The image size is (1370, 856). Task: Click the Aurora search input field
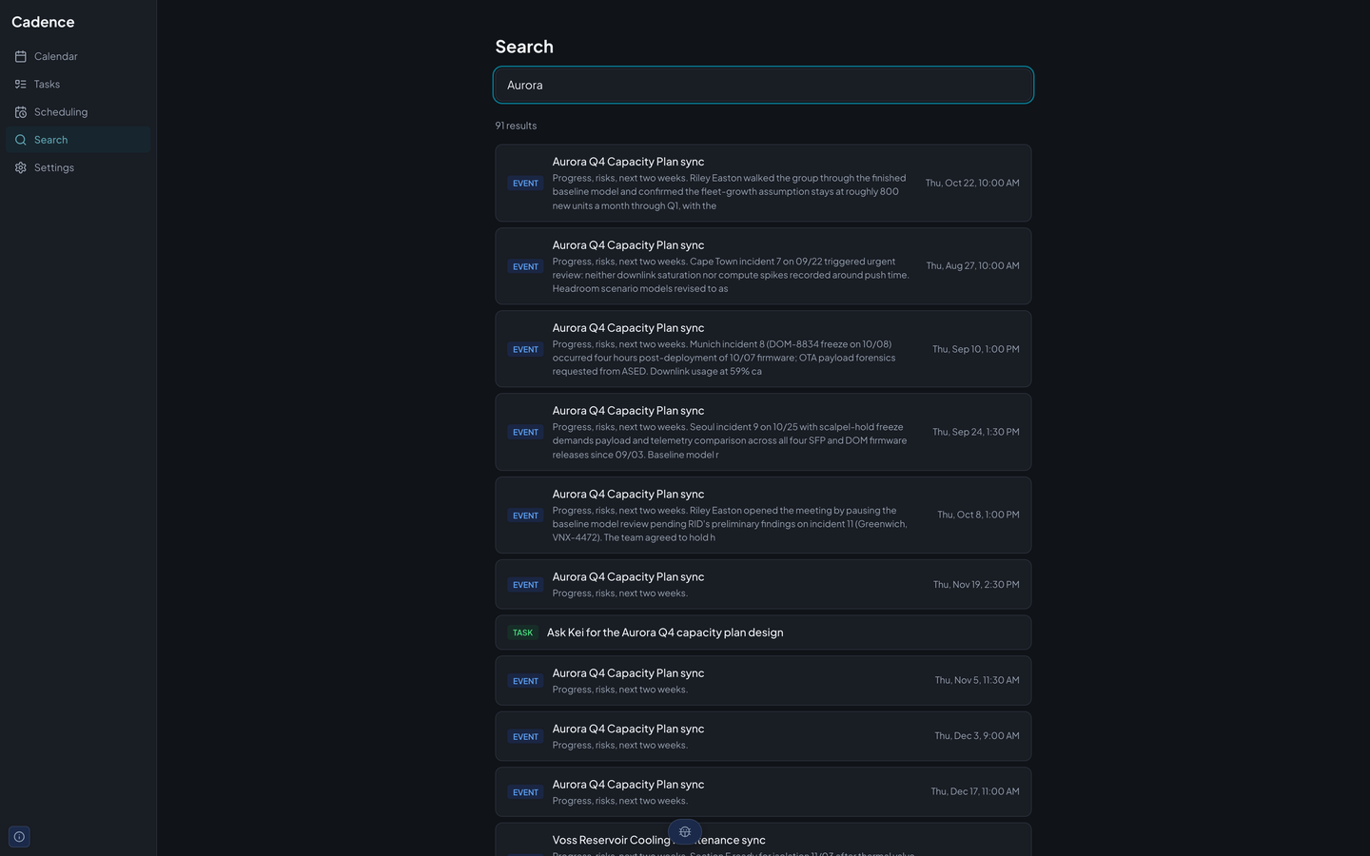coord(763,85)
